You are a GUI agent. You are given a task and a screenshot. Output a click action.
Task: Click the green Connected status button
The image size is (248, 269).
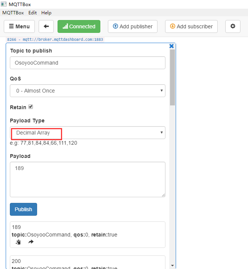(79, 26)
